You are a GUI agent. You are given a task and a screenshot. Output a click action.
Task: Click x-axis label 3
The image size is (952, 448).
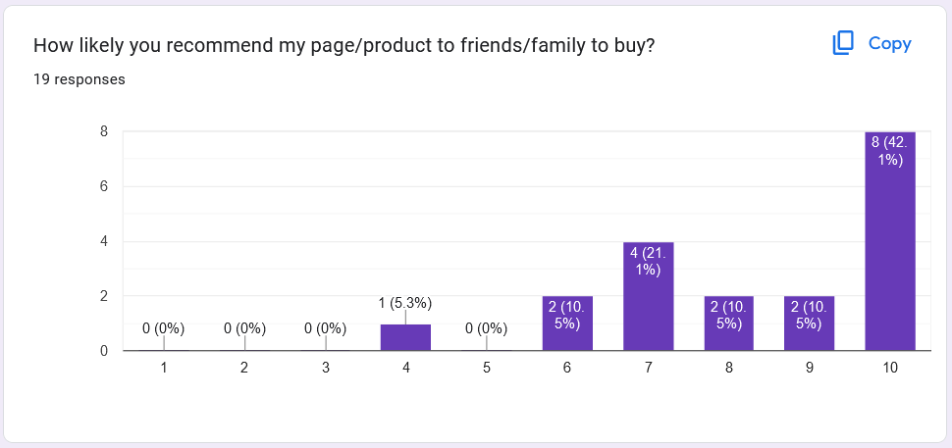pos(325,368)
